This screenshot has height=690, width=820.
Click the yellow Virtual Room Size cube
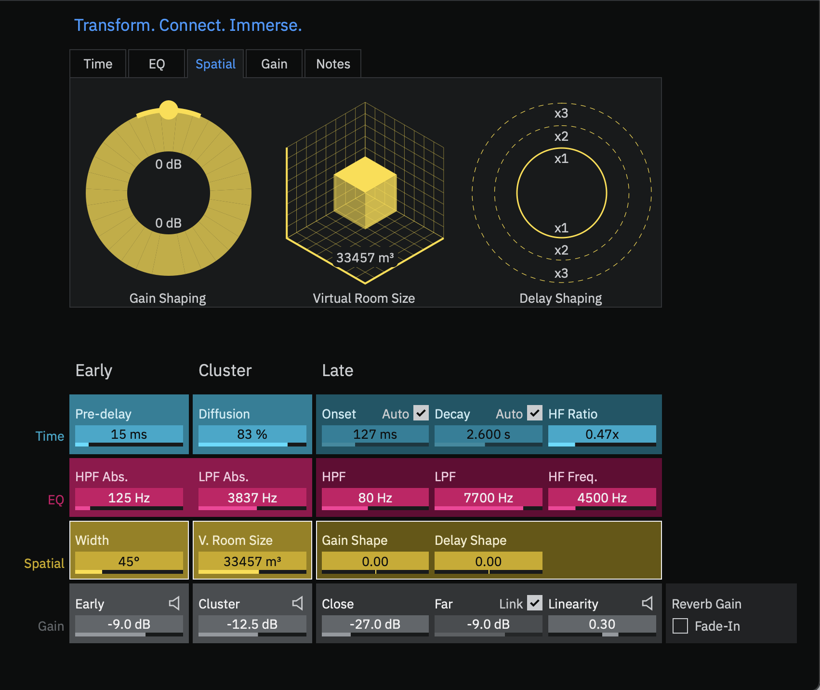tap(365, 192)
